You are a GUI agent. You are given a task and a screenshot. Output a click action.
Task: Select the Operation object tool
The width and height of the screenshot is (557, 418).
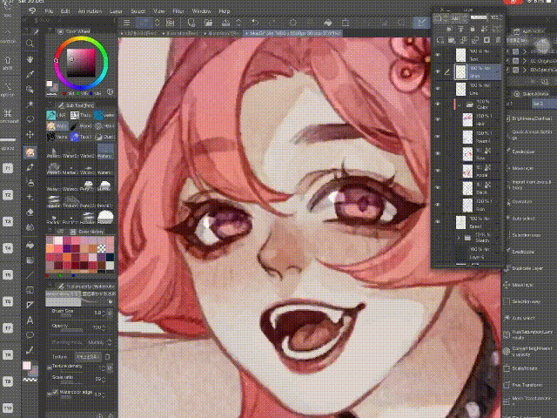tap(30, 89)
